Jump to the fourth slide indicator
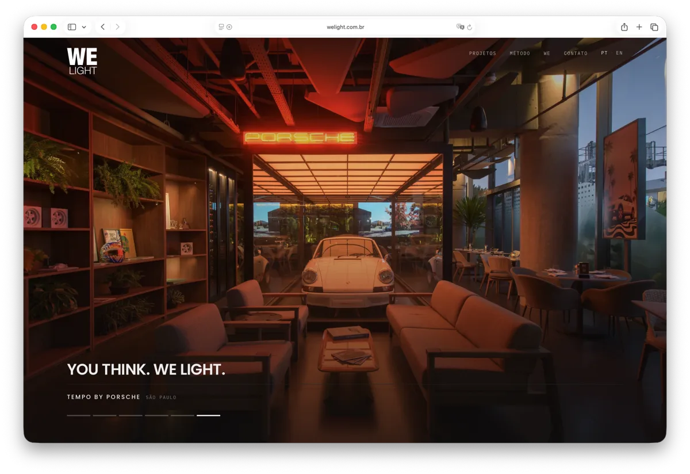The height and width of the screenshot is (474, 690). coord(156,415)
